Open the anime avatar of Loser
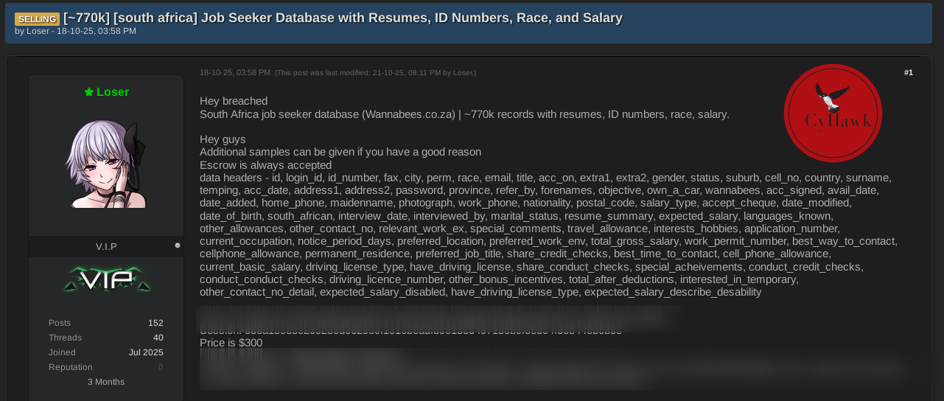 (106, 164)
